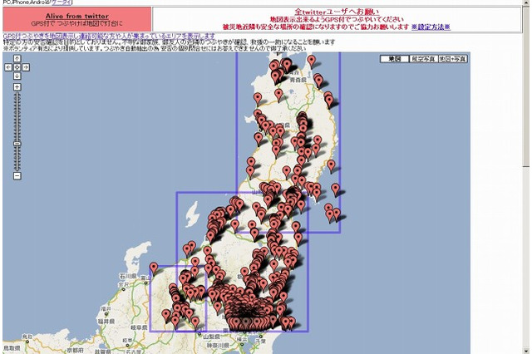Viewport: 532px width, 354px height.
Task: Click the 福井県 map label
Action: [106, 321]
